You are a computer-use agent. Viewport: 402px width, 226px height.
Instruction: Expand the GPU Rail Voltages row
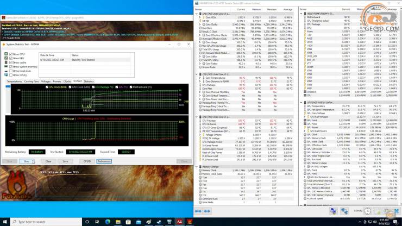(x=305, y=117)
